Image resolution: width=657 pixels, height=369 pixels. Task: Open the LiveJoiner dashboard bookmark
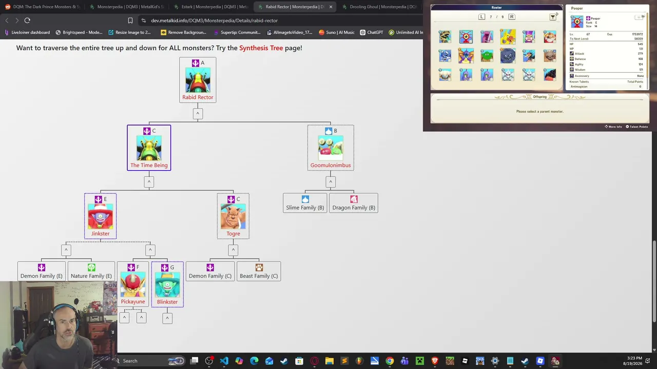(27, 32)
